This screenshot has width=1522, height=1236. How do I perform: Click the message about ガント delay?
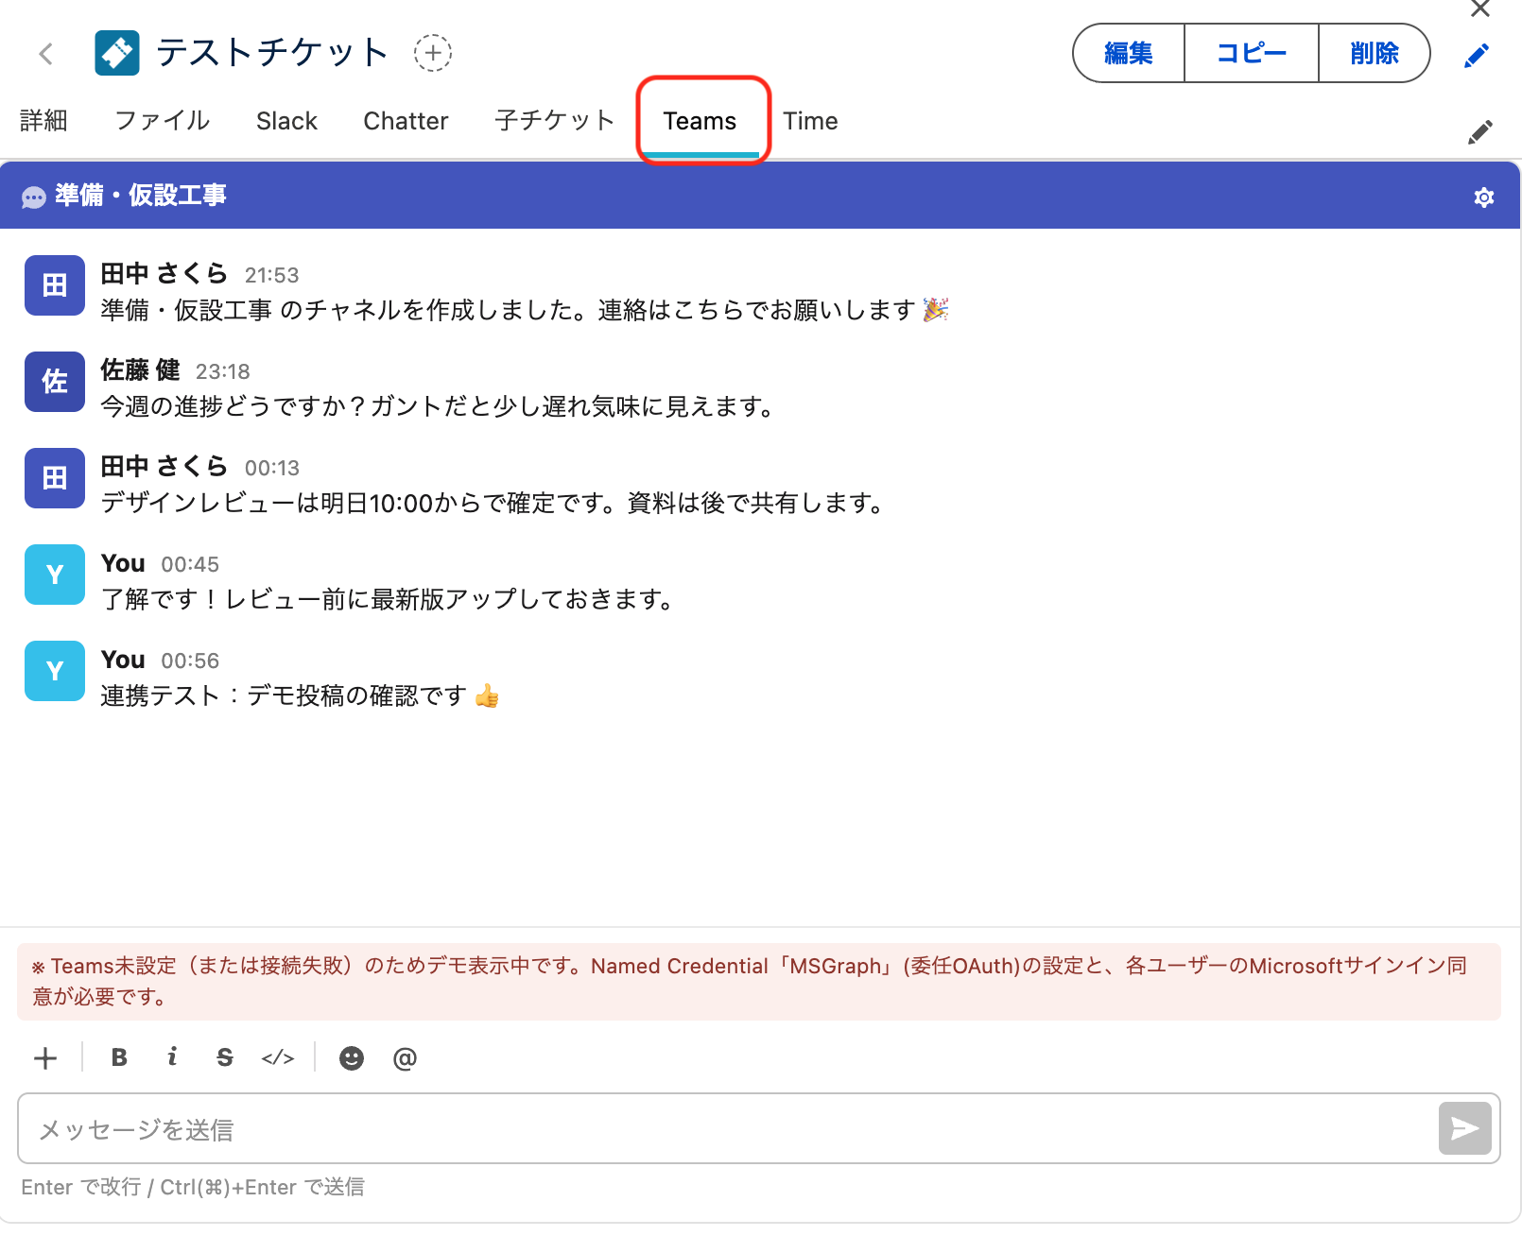click(x=437, y=407)
